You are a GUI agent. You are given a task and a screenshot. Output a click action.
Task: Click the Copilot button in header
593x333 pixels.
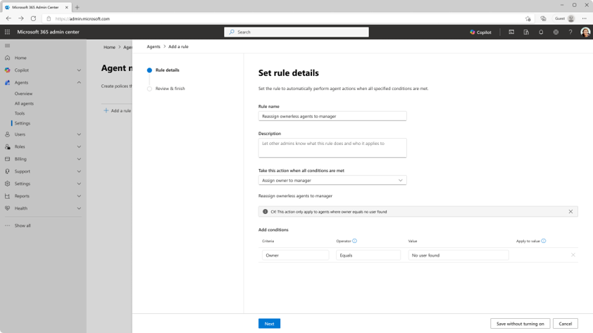[x=480, y=32]
